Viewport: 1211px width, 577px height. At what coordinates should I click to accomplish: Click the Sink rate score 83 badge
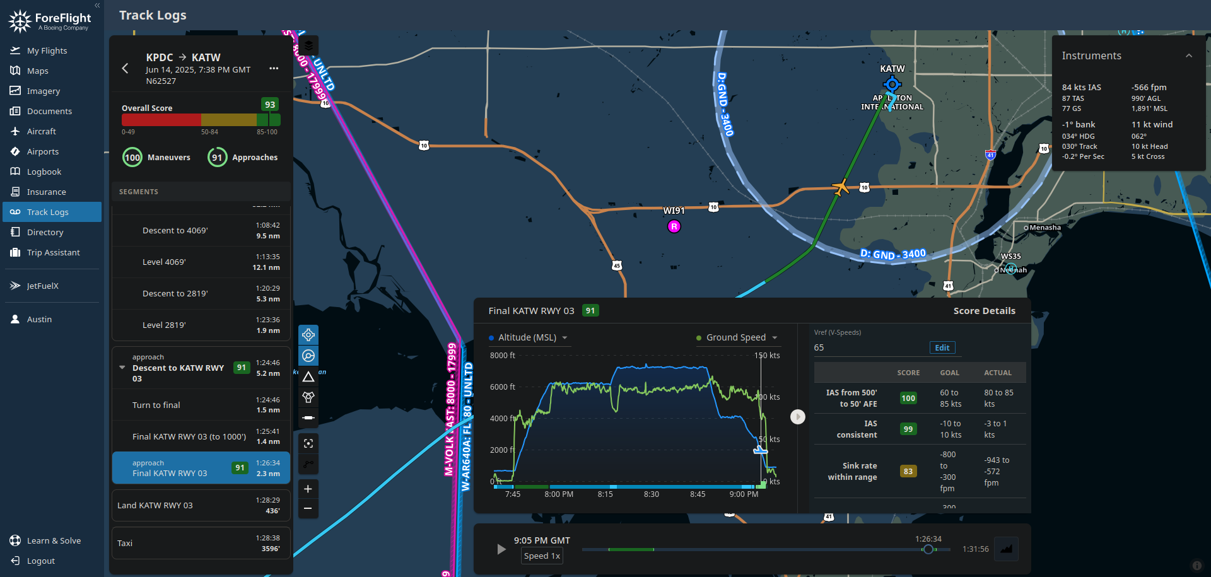tap(908, 471)
